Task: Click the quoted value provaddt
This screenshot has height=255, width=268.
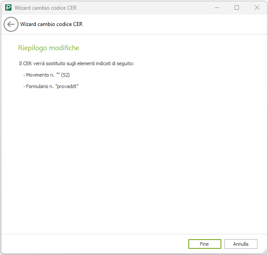Action: tap(67, 86)
